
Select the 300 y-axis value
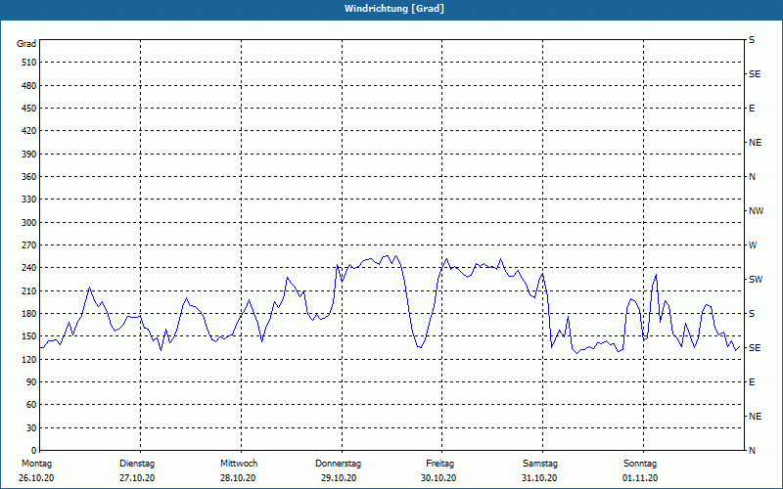pos(28,223)
